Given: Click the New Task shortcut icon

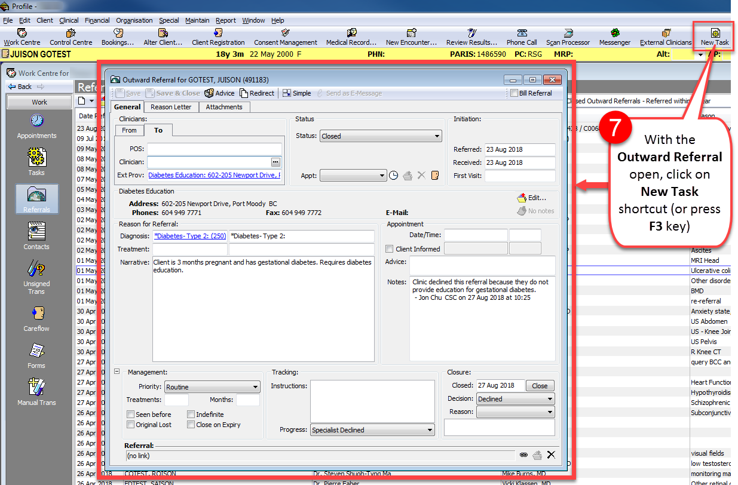Looking at the screenshot, I should tap(715, 35).
